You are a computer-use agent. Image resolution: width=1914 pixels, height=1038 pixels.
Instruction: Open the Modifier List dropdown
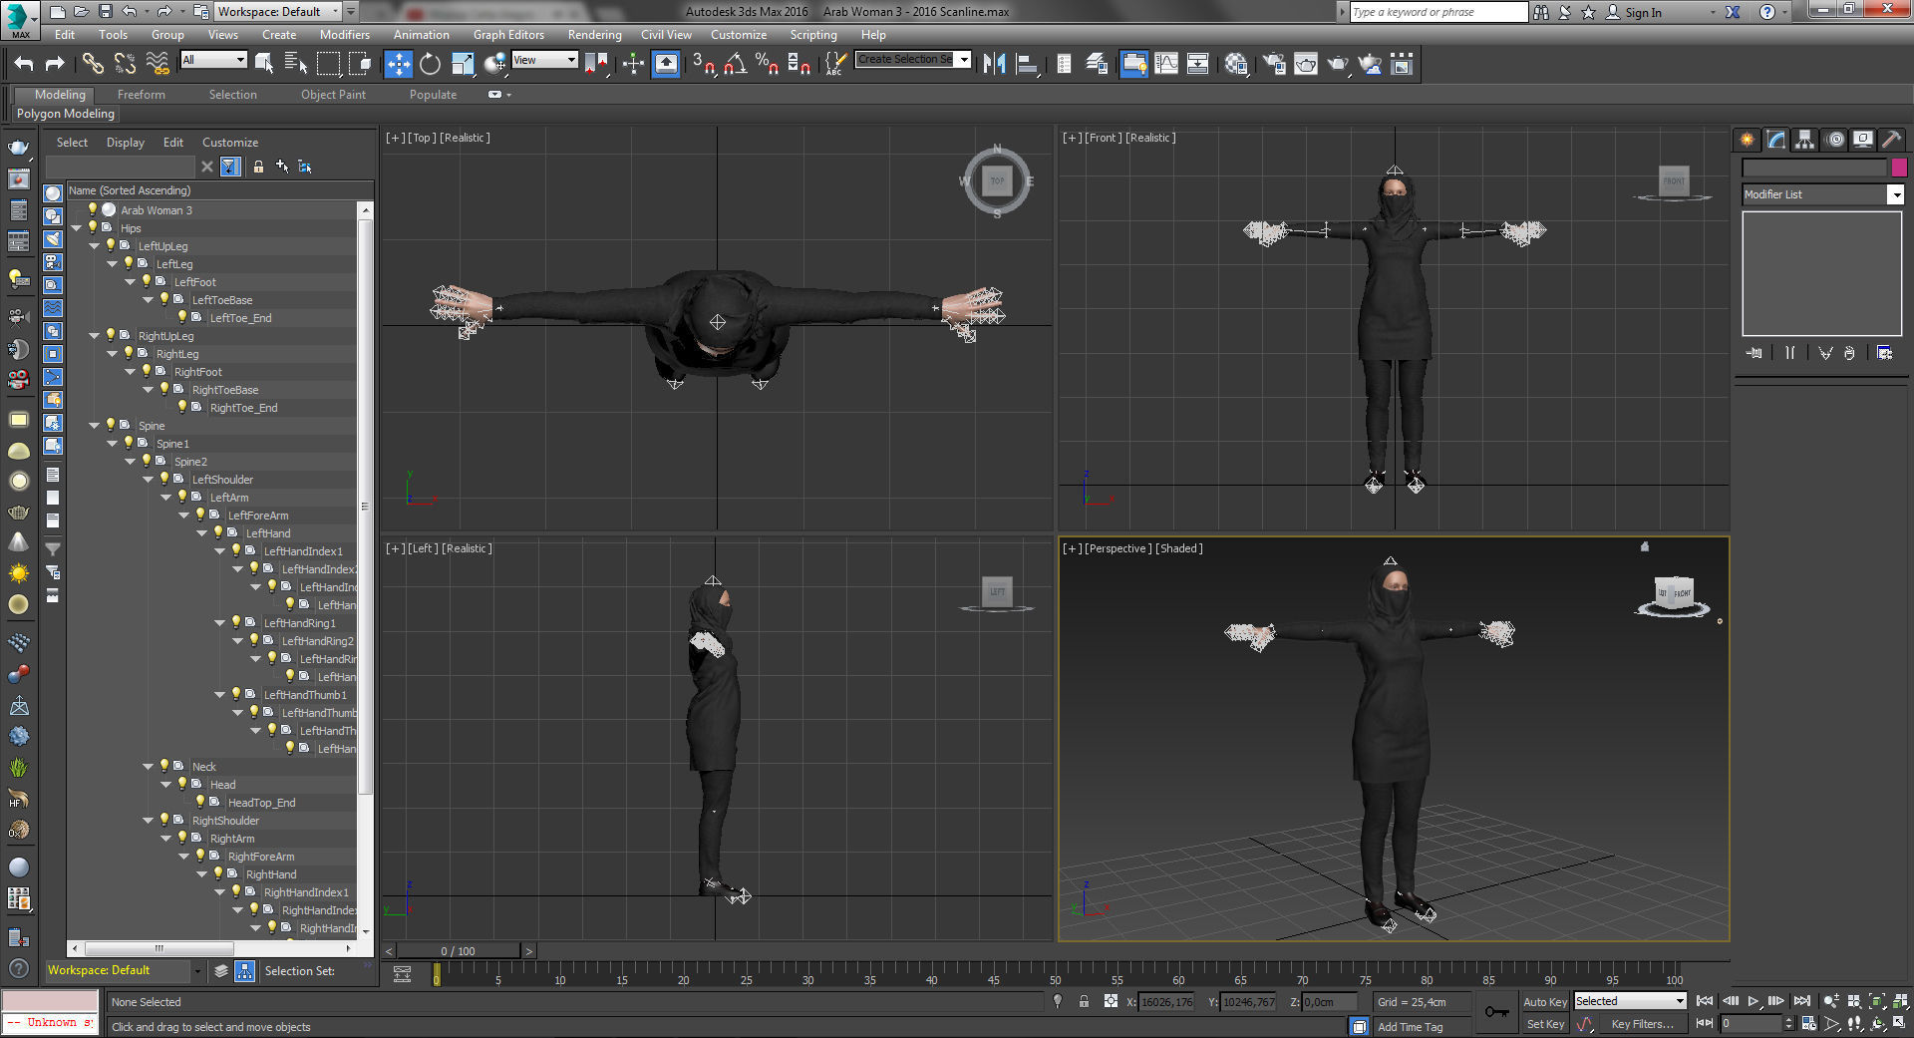(1822, 194)
